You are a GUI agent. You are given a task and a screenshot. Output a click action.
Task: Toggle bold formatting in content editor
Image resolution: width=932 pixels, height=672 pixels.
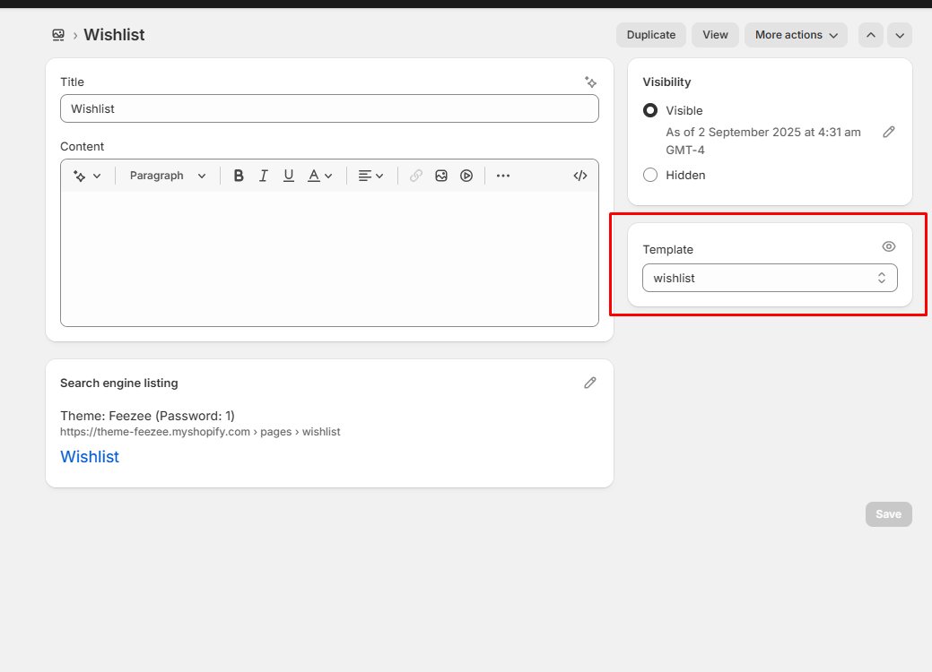tap(239, 176)
